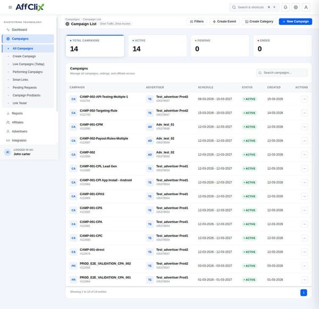Open Link Tester submenu item
The height and width of the screenshot is (309, 319).
coord(28,103)
